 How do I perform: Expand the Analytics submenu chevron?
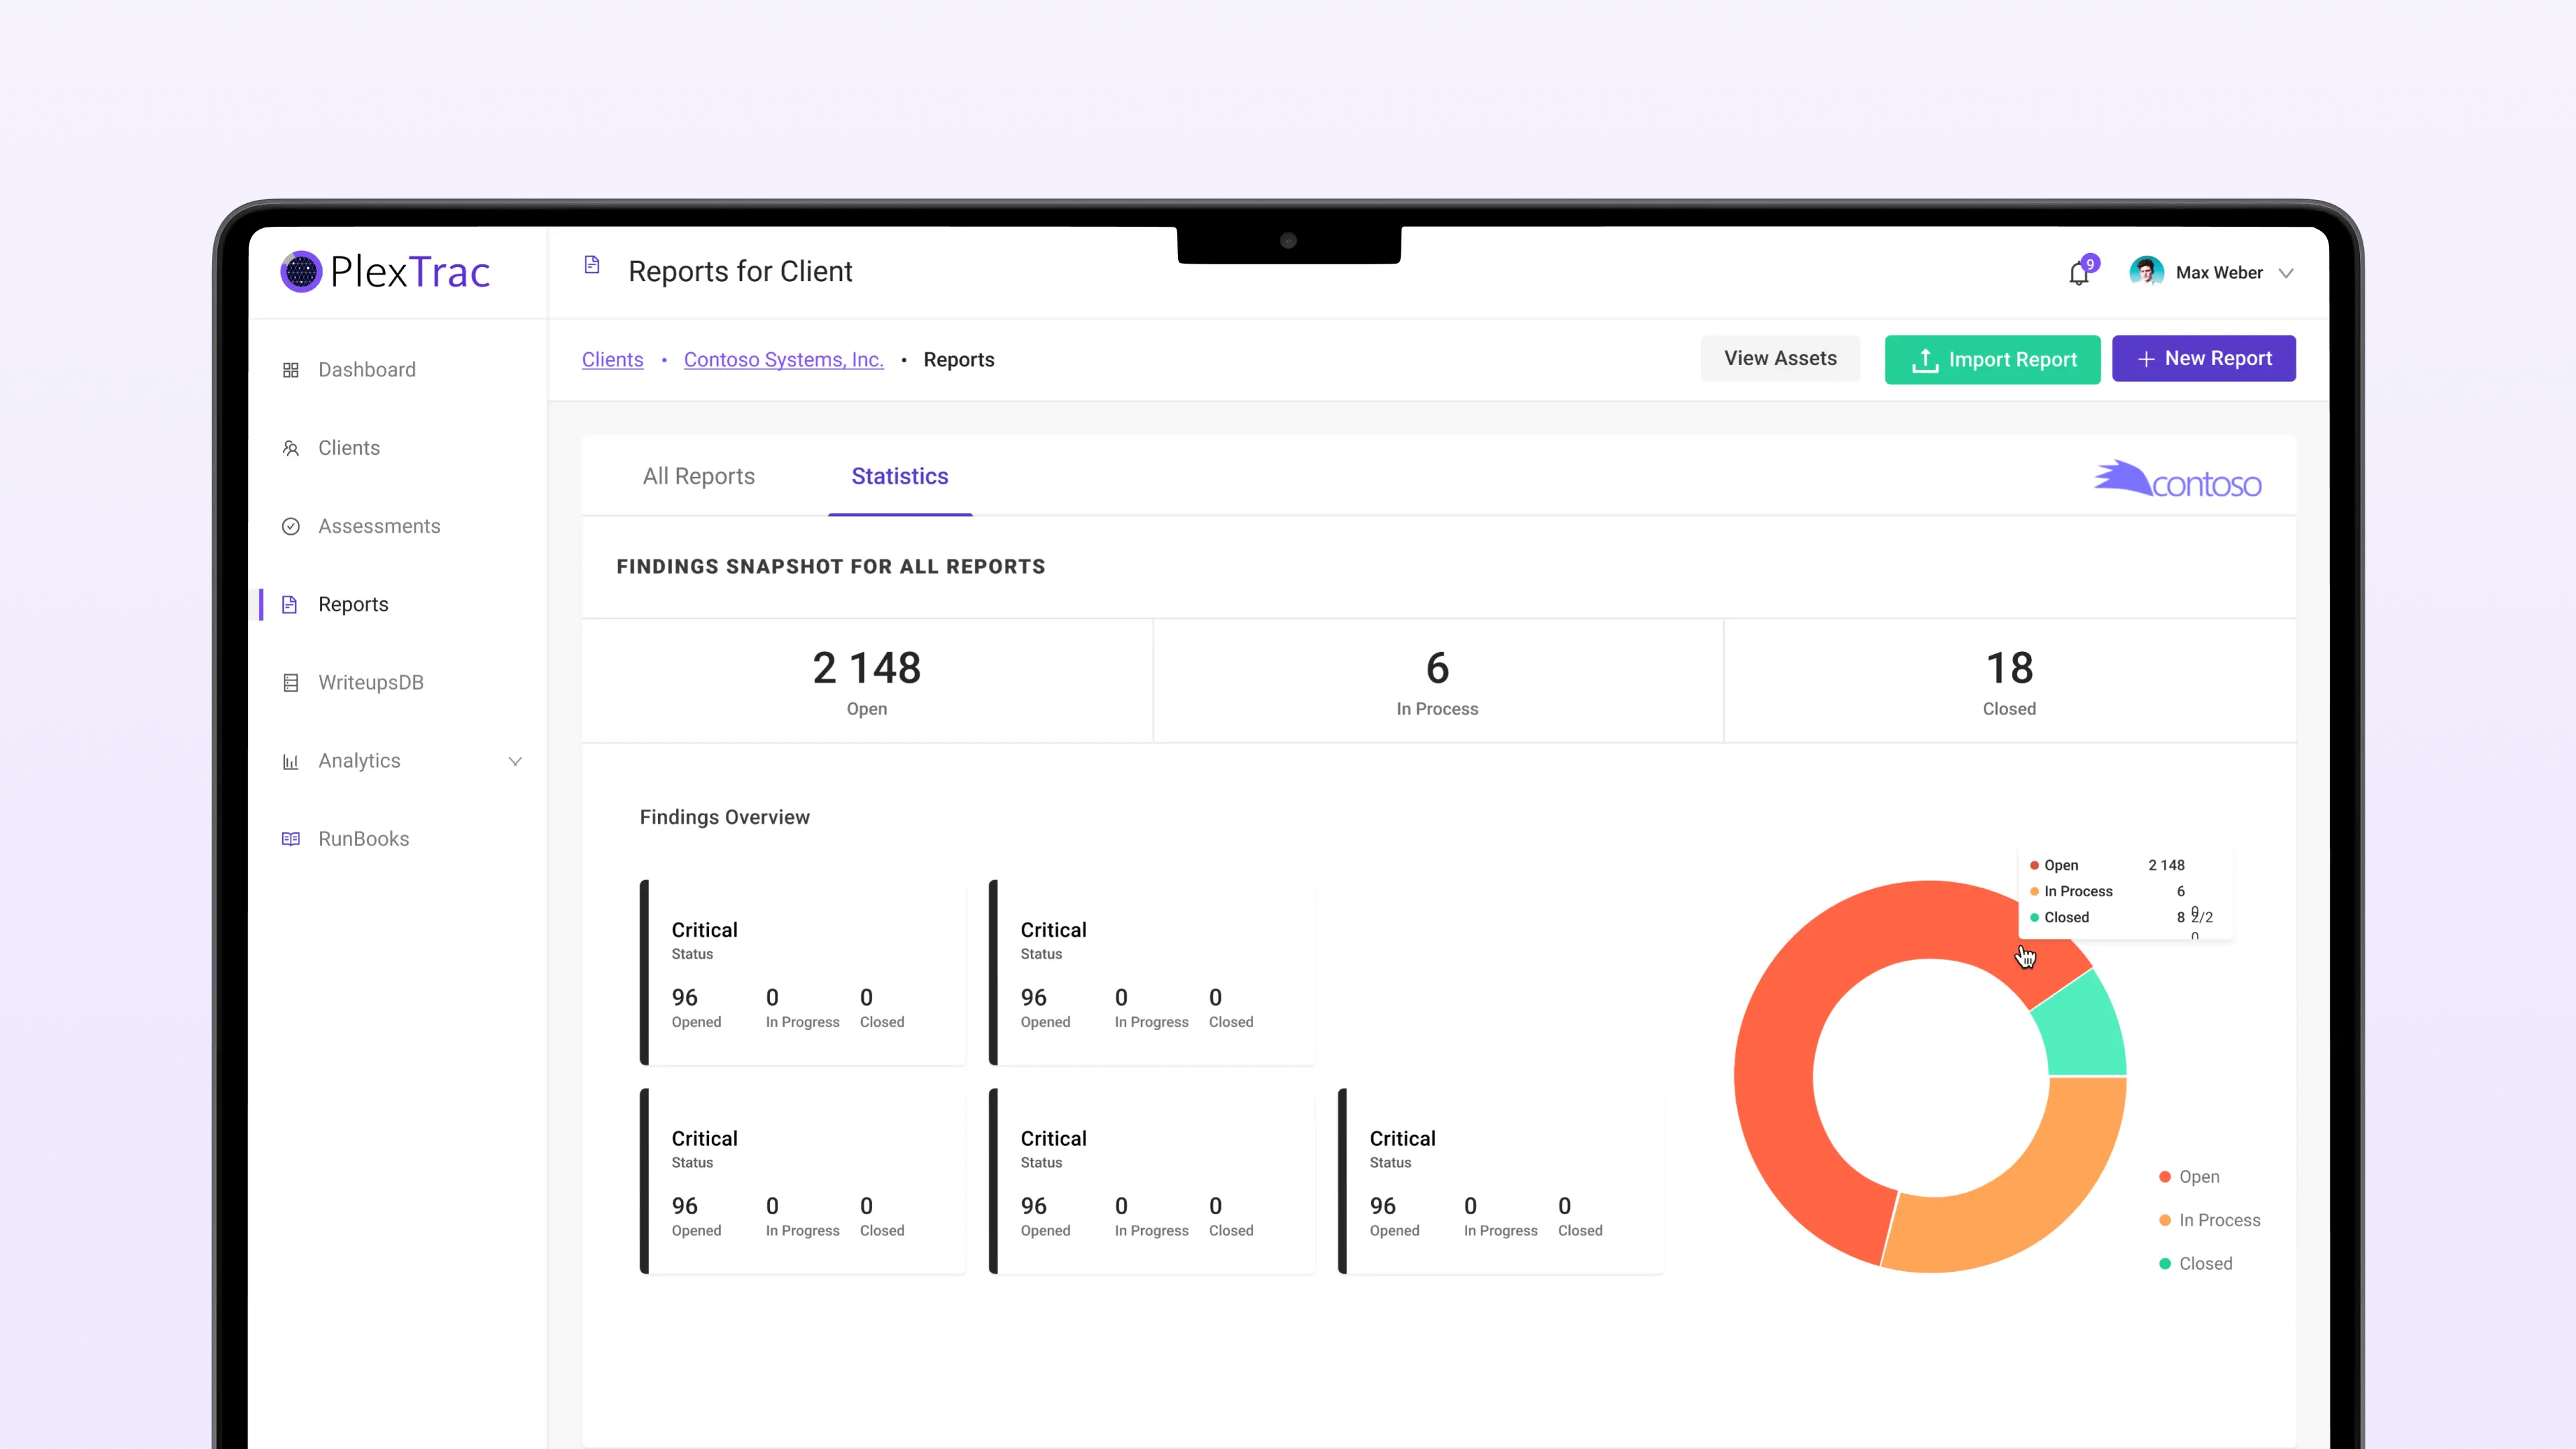click(x=515, y=761)
